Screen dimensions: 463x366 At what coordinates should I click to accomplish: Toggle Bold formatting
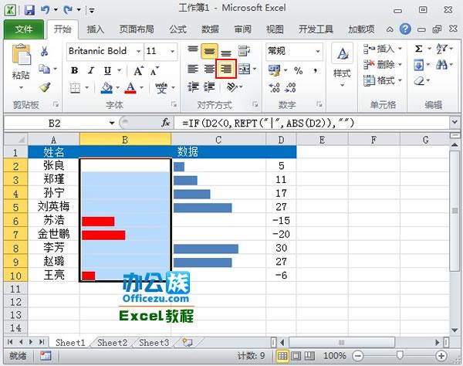(74, 70)
